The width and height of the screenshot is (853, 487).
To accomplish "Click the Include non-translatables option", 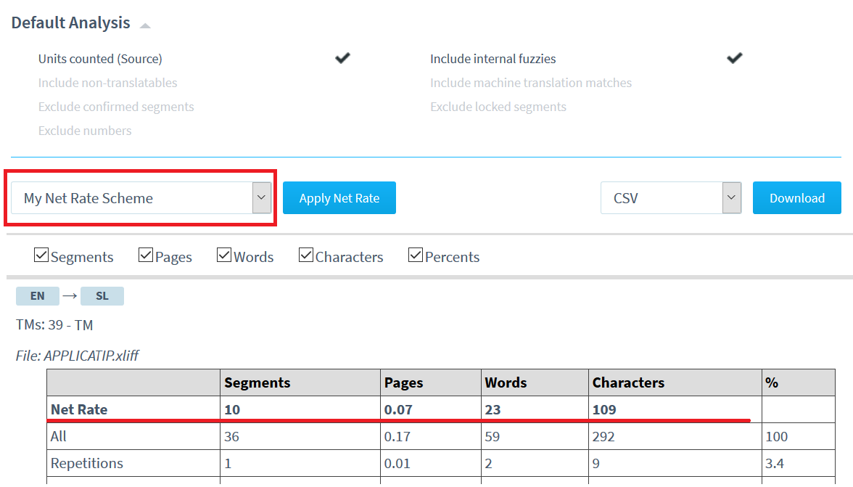I will click(107, 83).
